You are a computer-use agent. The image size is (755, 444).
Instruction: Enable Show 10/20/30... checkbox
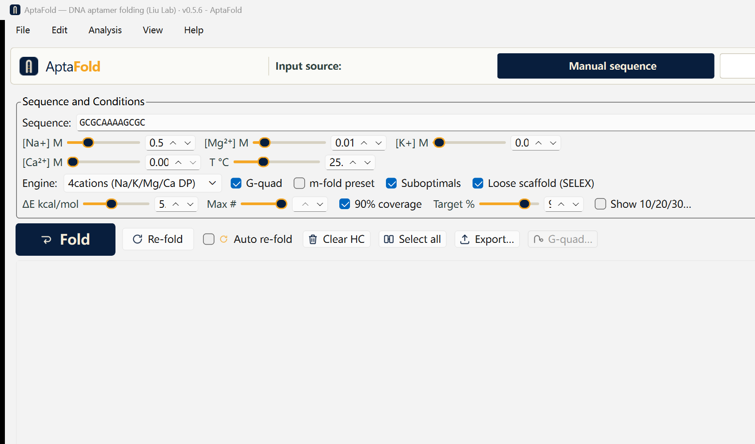(x=600, y=204)
